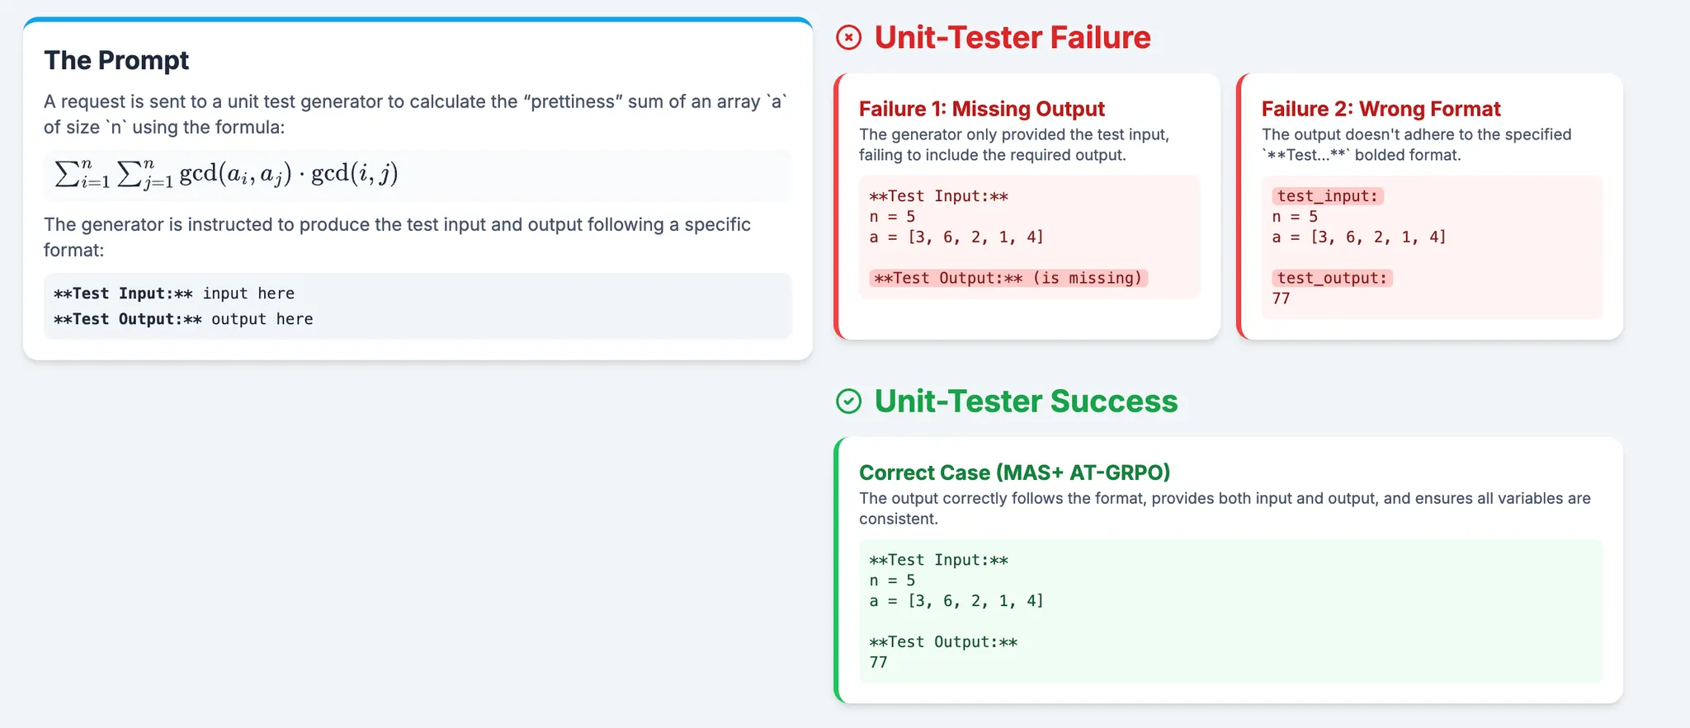Image resolution: width=1690 pixels, height=728 pixels.
Task: Click the "**Test Output:** output here" format line
Action: click(x=183, y=319)
